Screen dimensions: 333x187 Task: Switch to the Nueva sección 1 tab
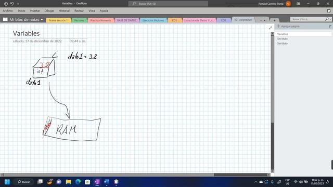(x=58, y=20)
